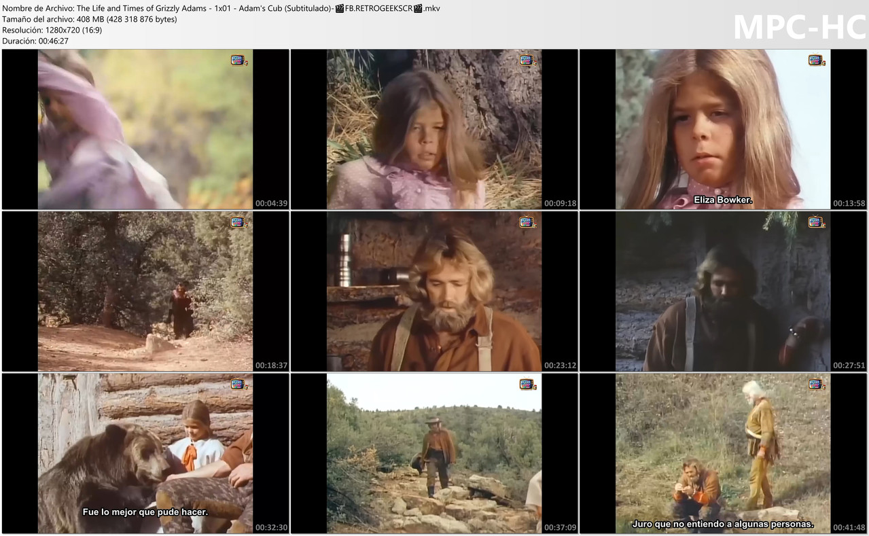The width and height of the screenshot is (869, 536).
Task: Select the thumbnail at 00:04:39
Action: pos(145,129)
